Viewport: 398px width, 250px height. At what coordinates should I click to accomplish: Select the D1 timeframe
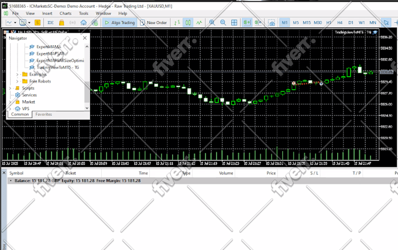click(x=351, y=23)
